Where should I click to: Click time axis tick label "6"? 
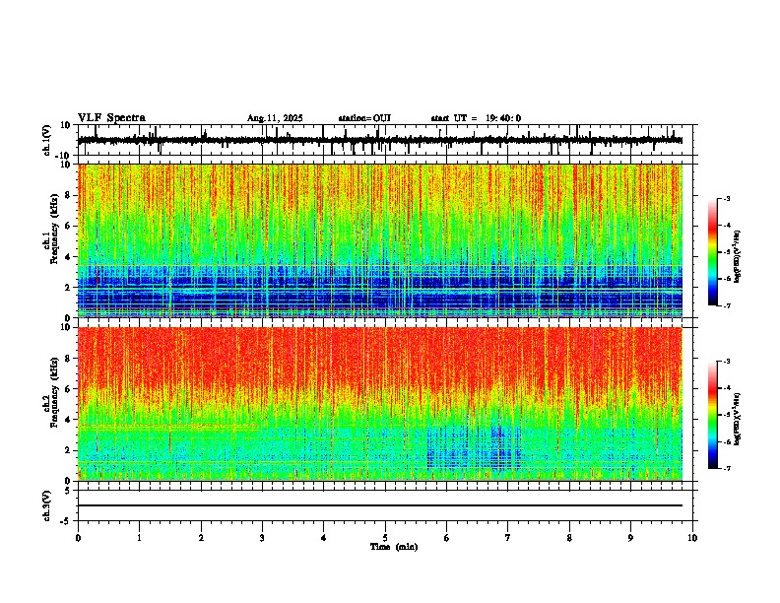(x=447, y=538)
